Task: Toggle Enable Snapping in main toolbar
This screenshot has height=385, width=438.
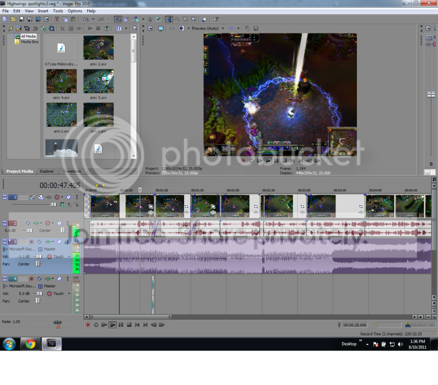Action: [118, 19]
